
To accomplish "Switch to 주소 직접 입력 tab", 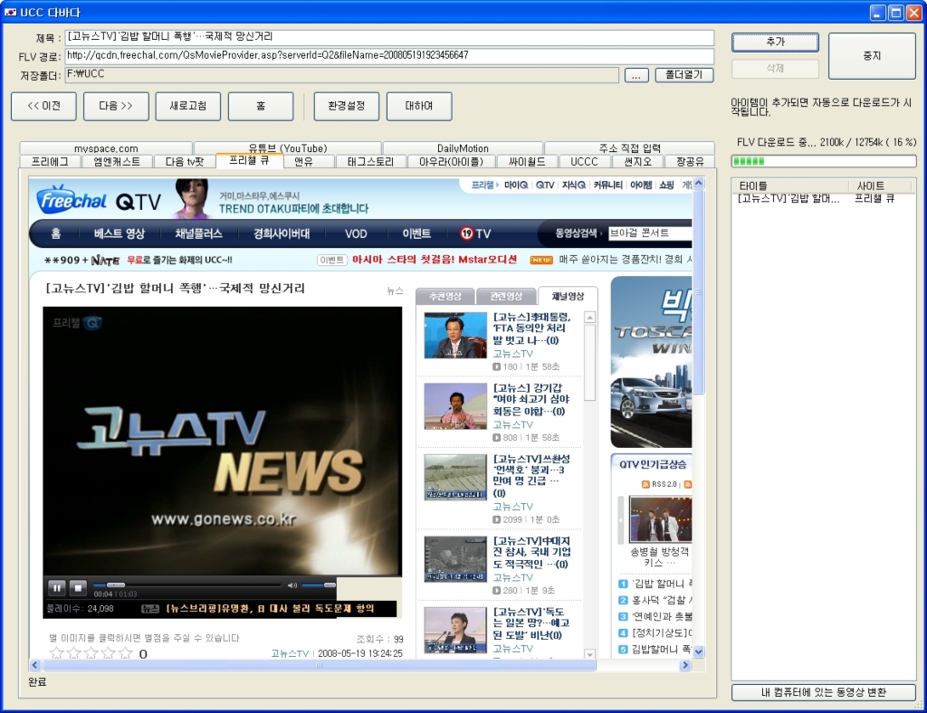I will tap(630, 148).
